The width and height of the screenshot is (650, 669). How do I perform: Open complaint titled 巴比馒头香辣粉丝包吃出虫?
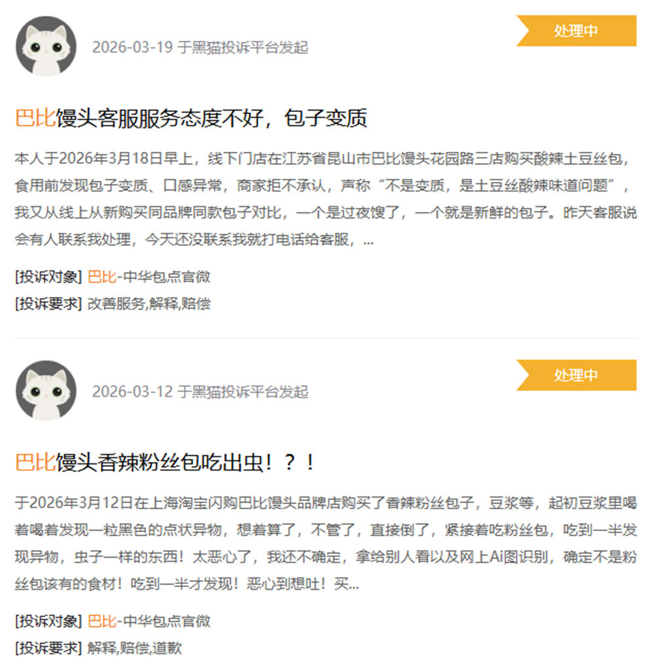(166, 463)
